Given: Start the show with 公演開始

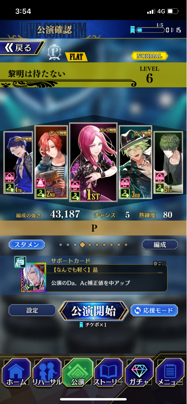Looking at the screenshot, I should [x=93, y=311].
